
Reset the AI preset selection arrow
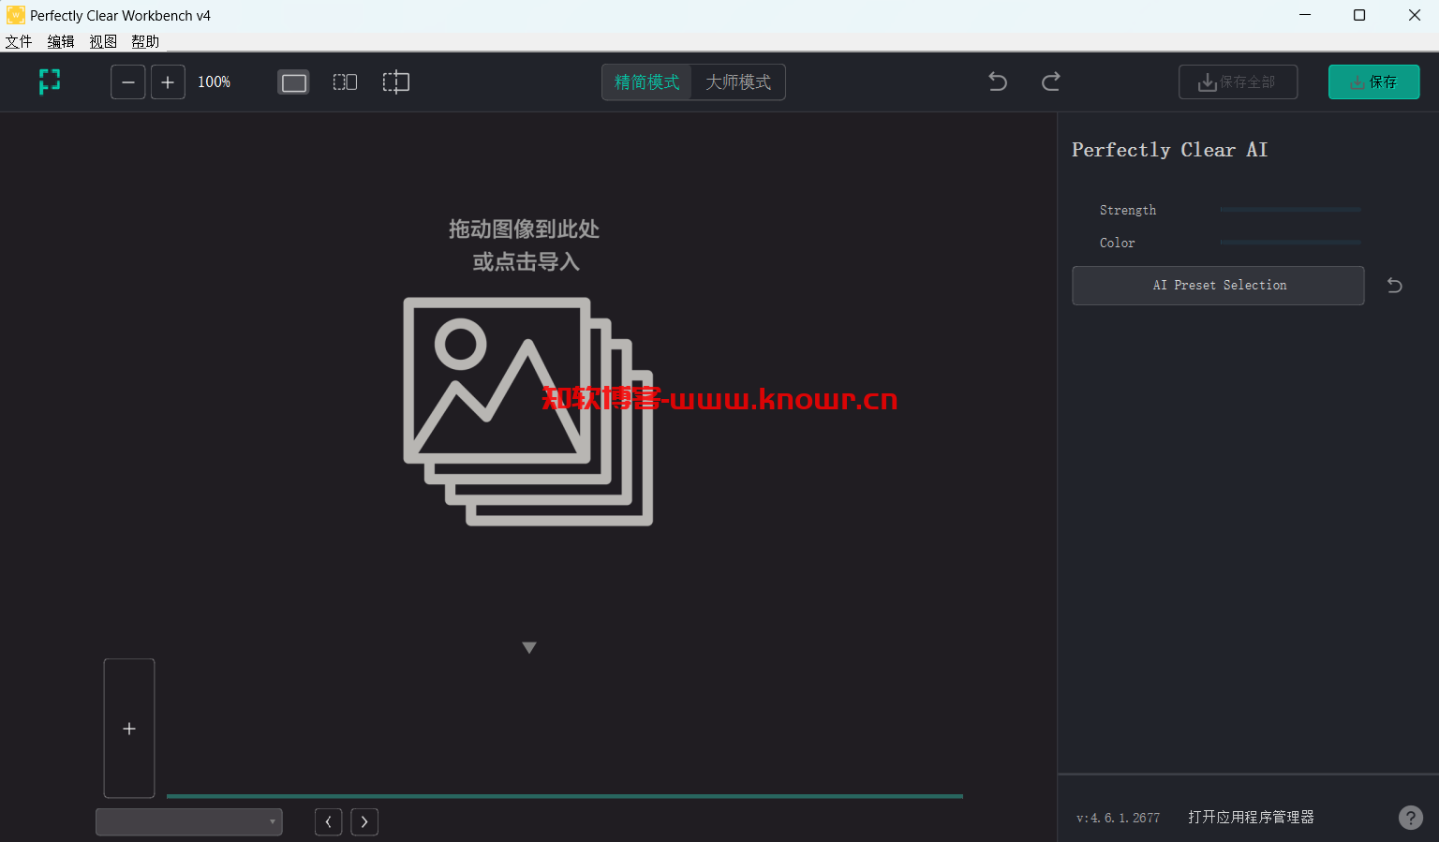[1395, 286]
